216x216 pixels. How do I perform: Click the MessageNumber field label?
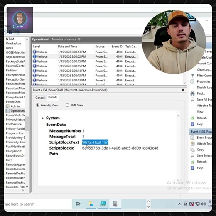point(65,131)
